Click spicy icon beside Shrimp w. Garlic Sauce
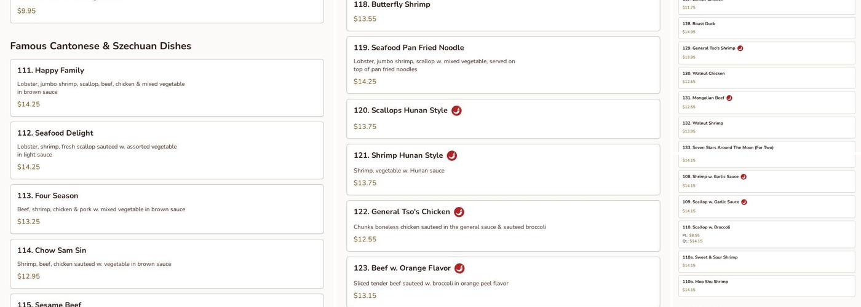Viewport: 861px width, 307px height. [744, 177]
